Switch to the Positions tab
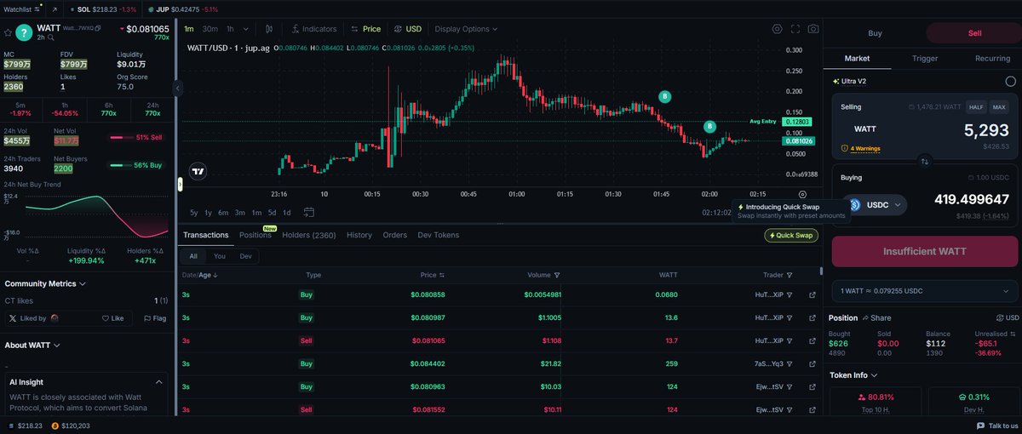The height and width of the screenshot is (434, 1022). click(x=255, y=235)
